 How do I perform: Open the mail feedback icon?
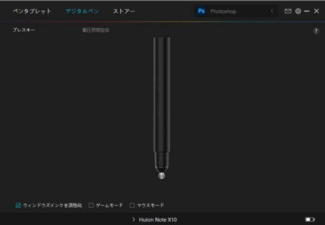point(288,11)
